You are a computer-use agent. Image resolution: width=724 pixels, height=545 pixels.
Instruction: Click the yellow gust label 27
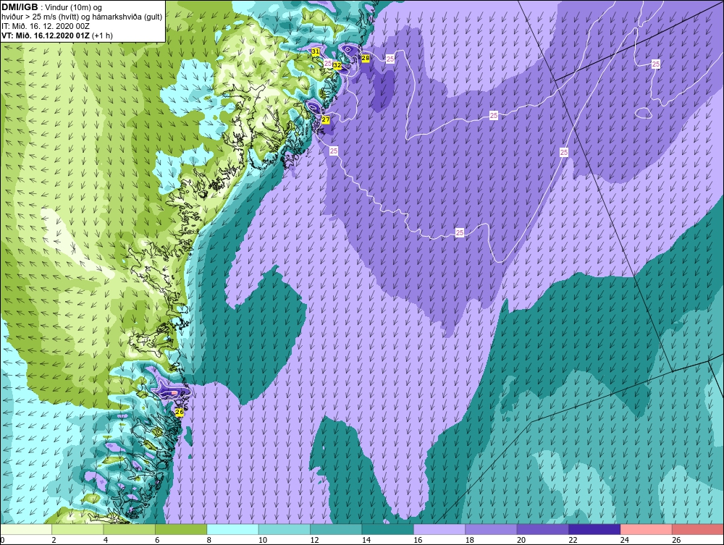click(x=326, y=120)
